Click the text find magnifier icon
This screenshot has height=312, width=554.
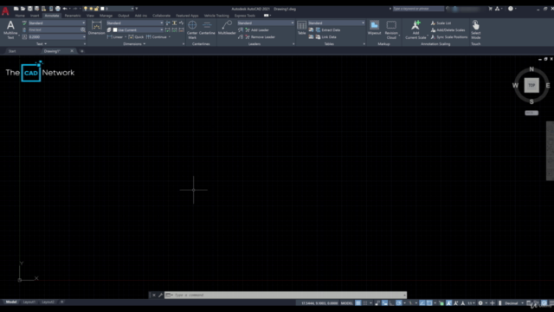coord(83,29)
